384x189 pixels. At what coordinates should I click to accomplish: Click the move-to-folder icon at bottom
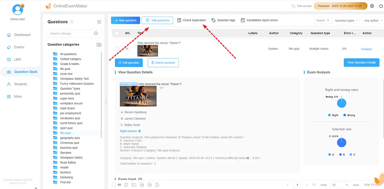(x=134, y=185)
